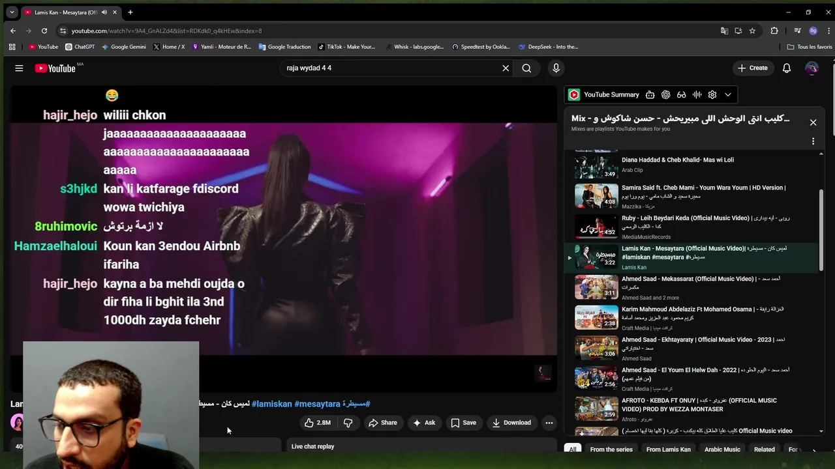The width and height of the screenshot is (835, 469).
Task: Reload the page
Action: point(44,31)
